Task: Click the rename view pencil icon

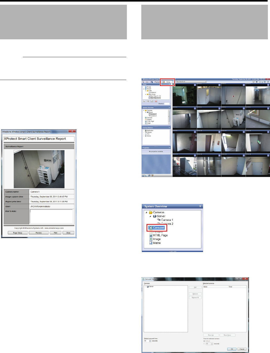Action: point(152,101)
